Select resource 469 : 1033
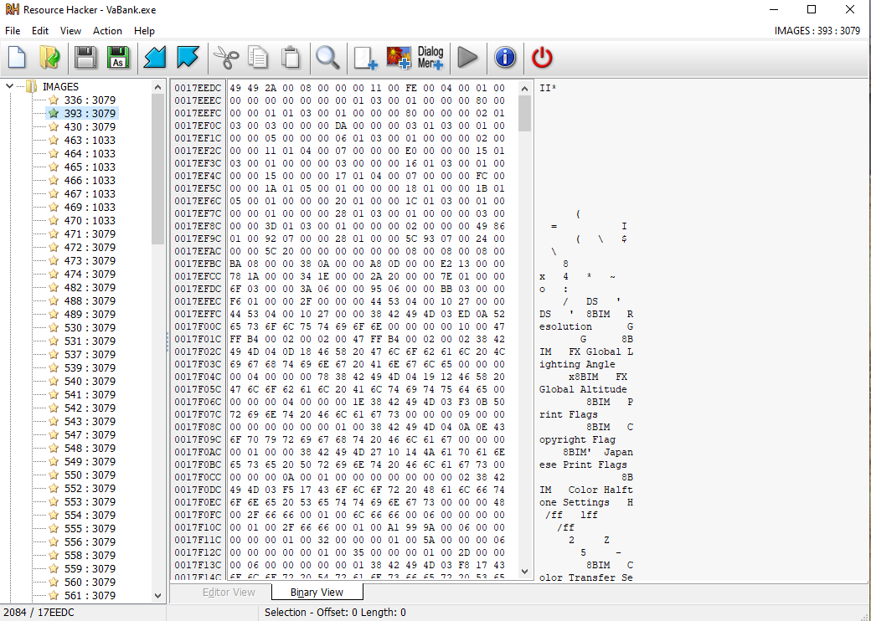 [90, 207]
